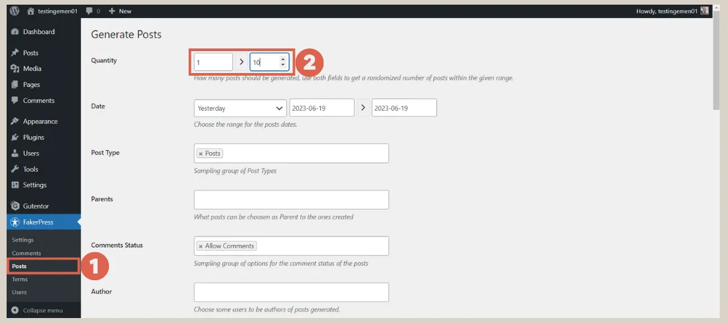Click the end date field after the arrow

[404, 108]
